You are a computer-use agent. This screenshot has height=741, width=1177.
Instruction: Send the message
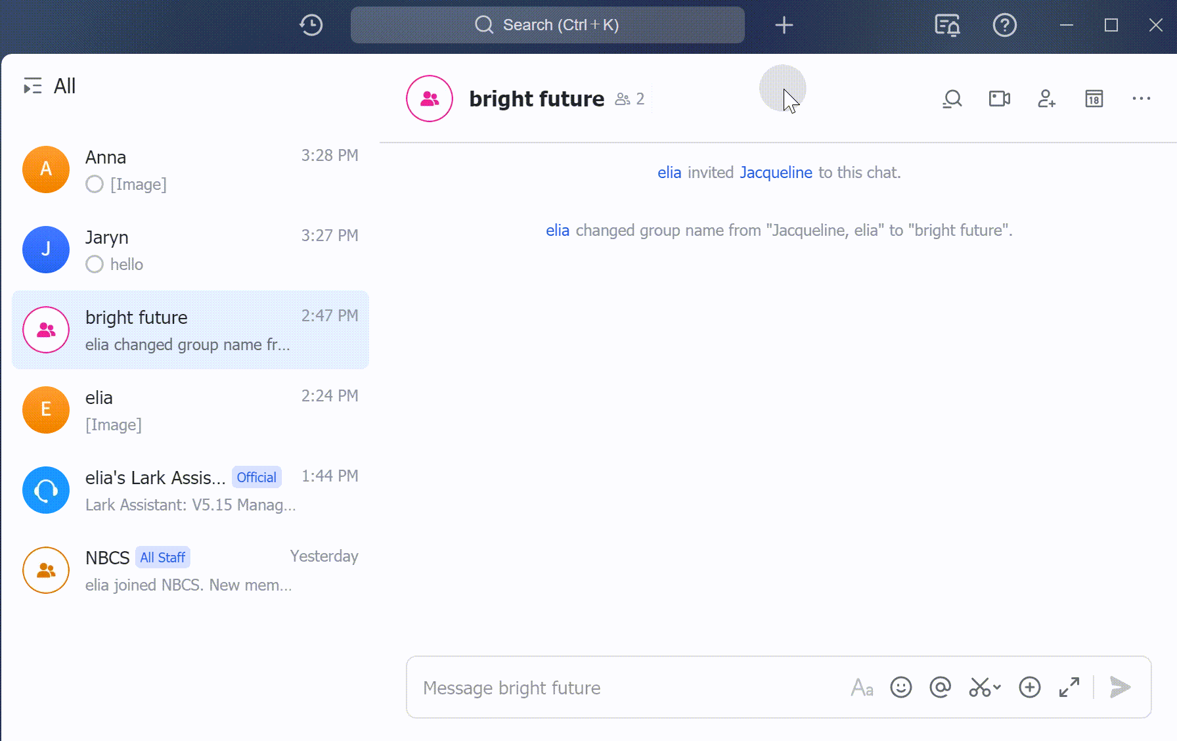click(1120, 687)
